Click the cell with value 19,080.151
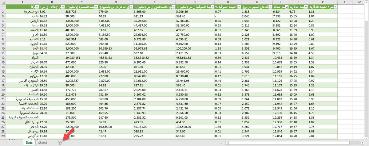369x146 pixels. (81, 57)
